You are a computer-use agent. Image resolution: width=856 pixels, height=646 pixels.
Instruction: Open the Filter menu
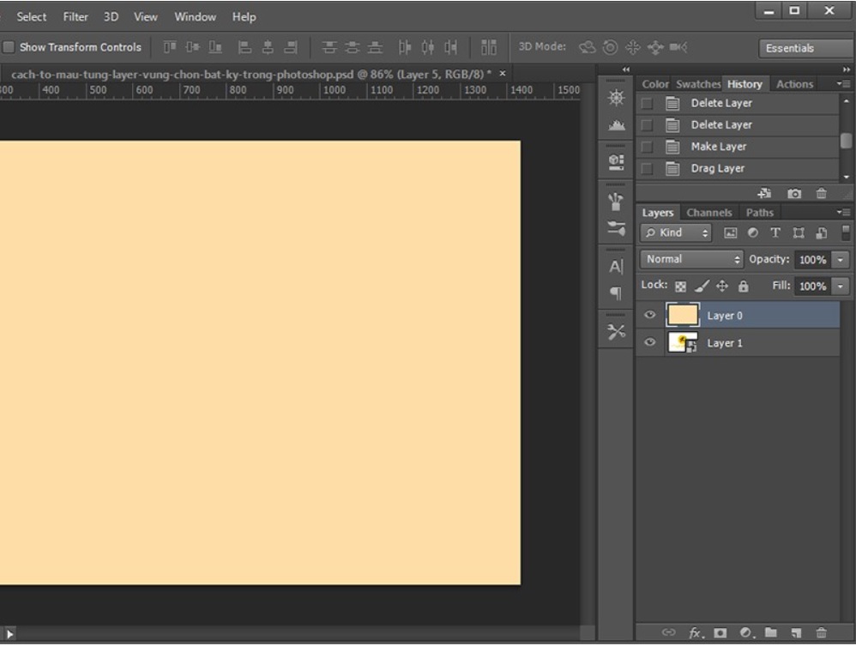coord(76,16)
